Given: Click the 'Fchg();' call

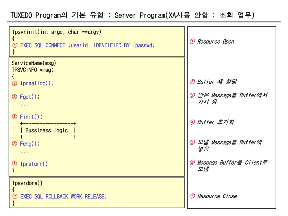Looking at the screenshot, I should [30, 144].
